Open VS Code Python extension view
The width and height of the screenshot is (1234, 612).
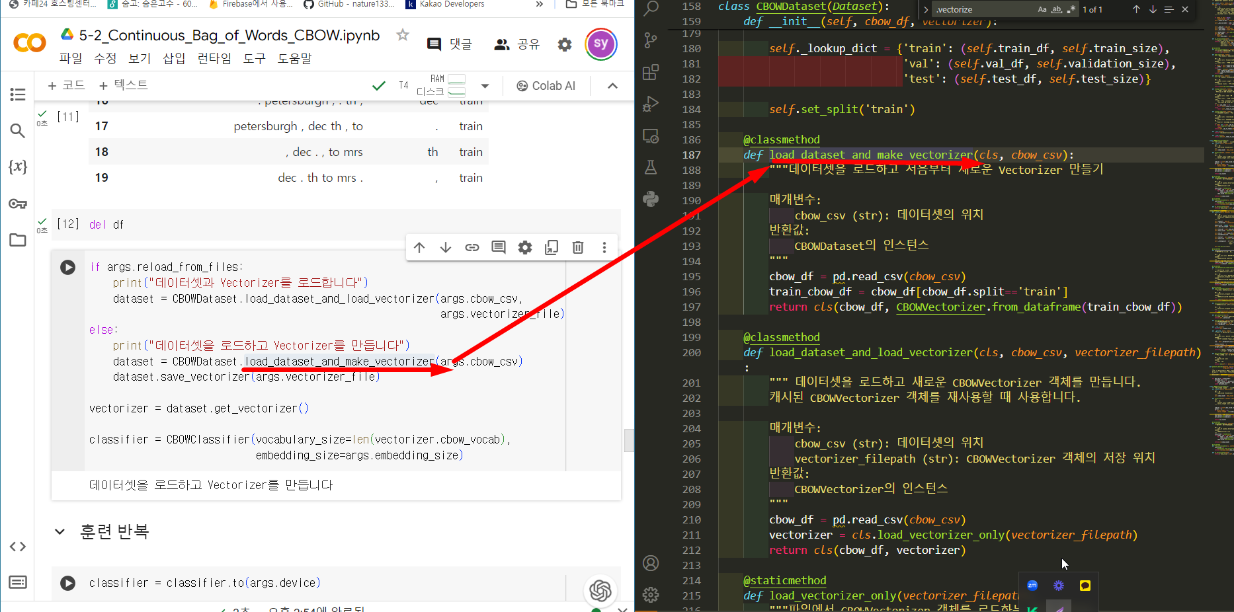(x=651, y=199)
